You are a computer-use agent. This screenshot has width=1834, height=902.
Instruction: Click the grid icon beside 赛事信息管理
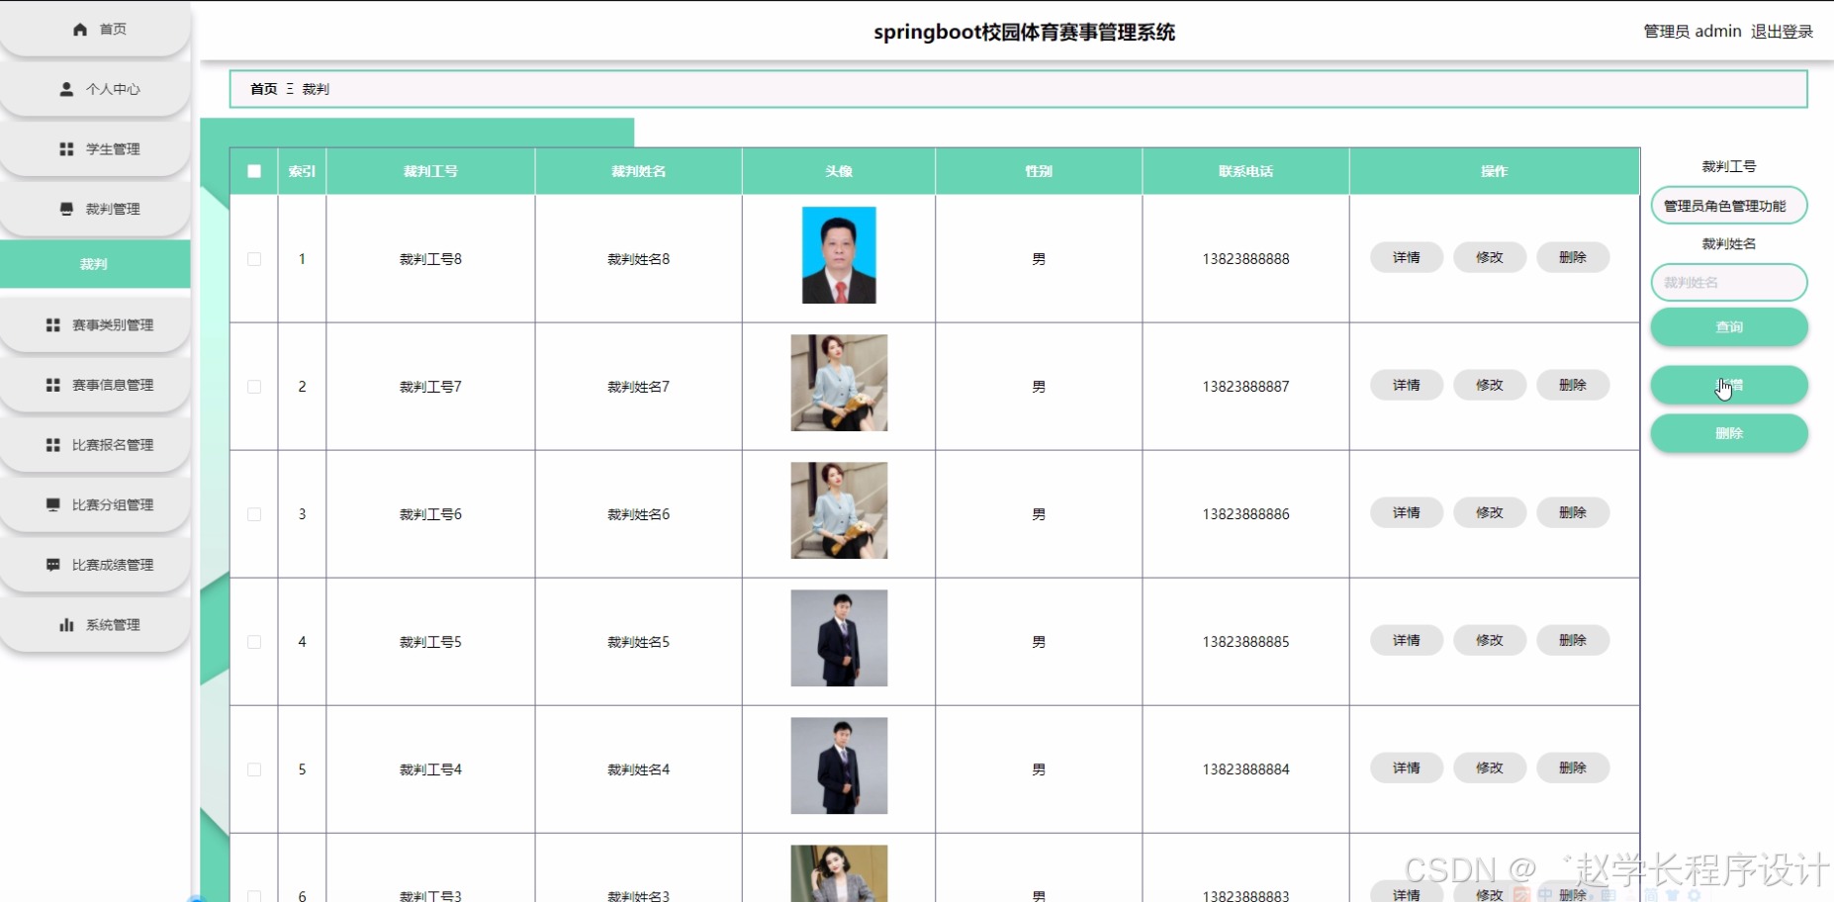pos(53,385)
